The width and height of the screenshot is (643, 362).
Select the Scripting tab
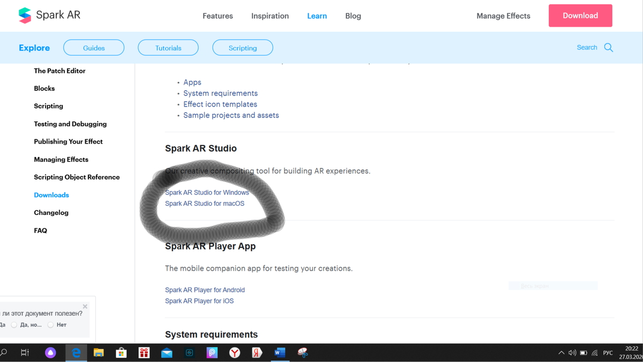(243, 48)
